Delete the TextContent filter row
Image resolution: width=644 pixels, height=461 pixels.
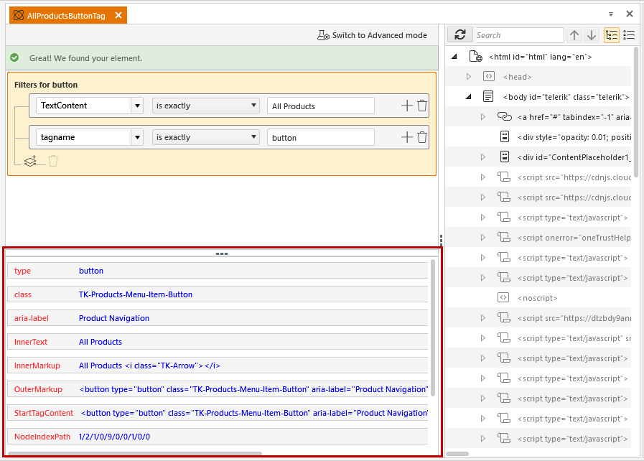click(x=422, y=106)
